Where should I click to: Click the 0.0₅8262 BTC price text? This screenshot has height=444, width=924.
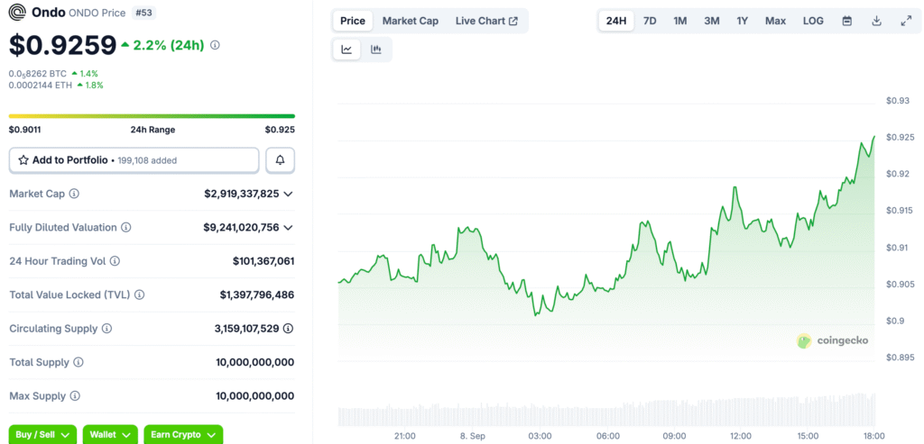tap(38, 74)
